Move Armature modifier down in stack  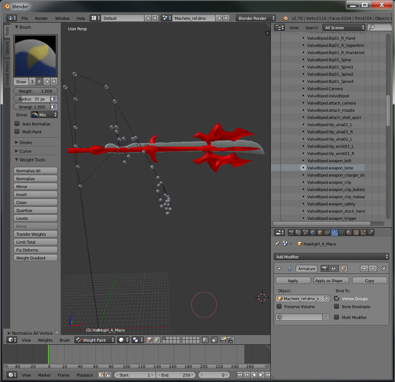tap(373, 268)
